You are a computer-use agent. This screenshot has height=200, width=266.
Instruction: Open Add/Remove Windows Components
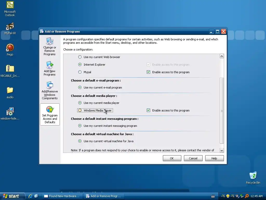[50, 90]
